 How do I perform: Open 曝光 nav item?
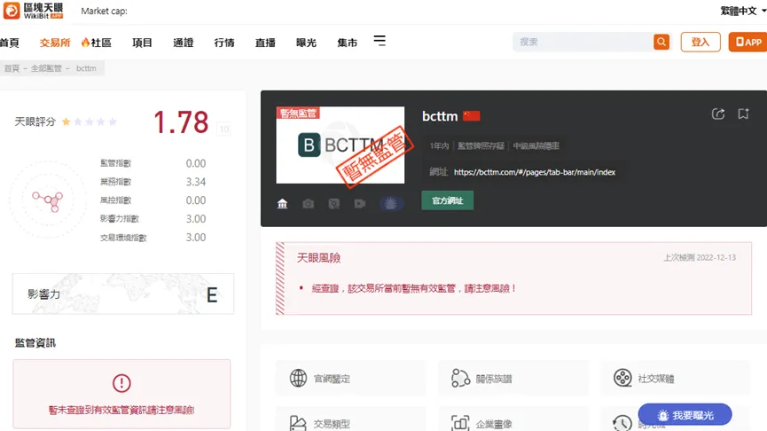click(x=306, y=43)
